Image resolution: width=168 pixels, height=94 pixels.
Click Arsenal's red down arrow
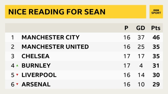[x=17, y=84]
